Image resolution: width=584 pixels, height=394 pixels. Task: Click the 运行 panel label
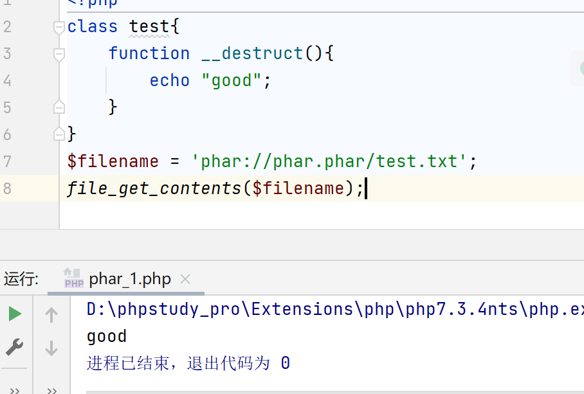21,279
